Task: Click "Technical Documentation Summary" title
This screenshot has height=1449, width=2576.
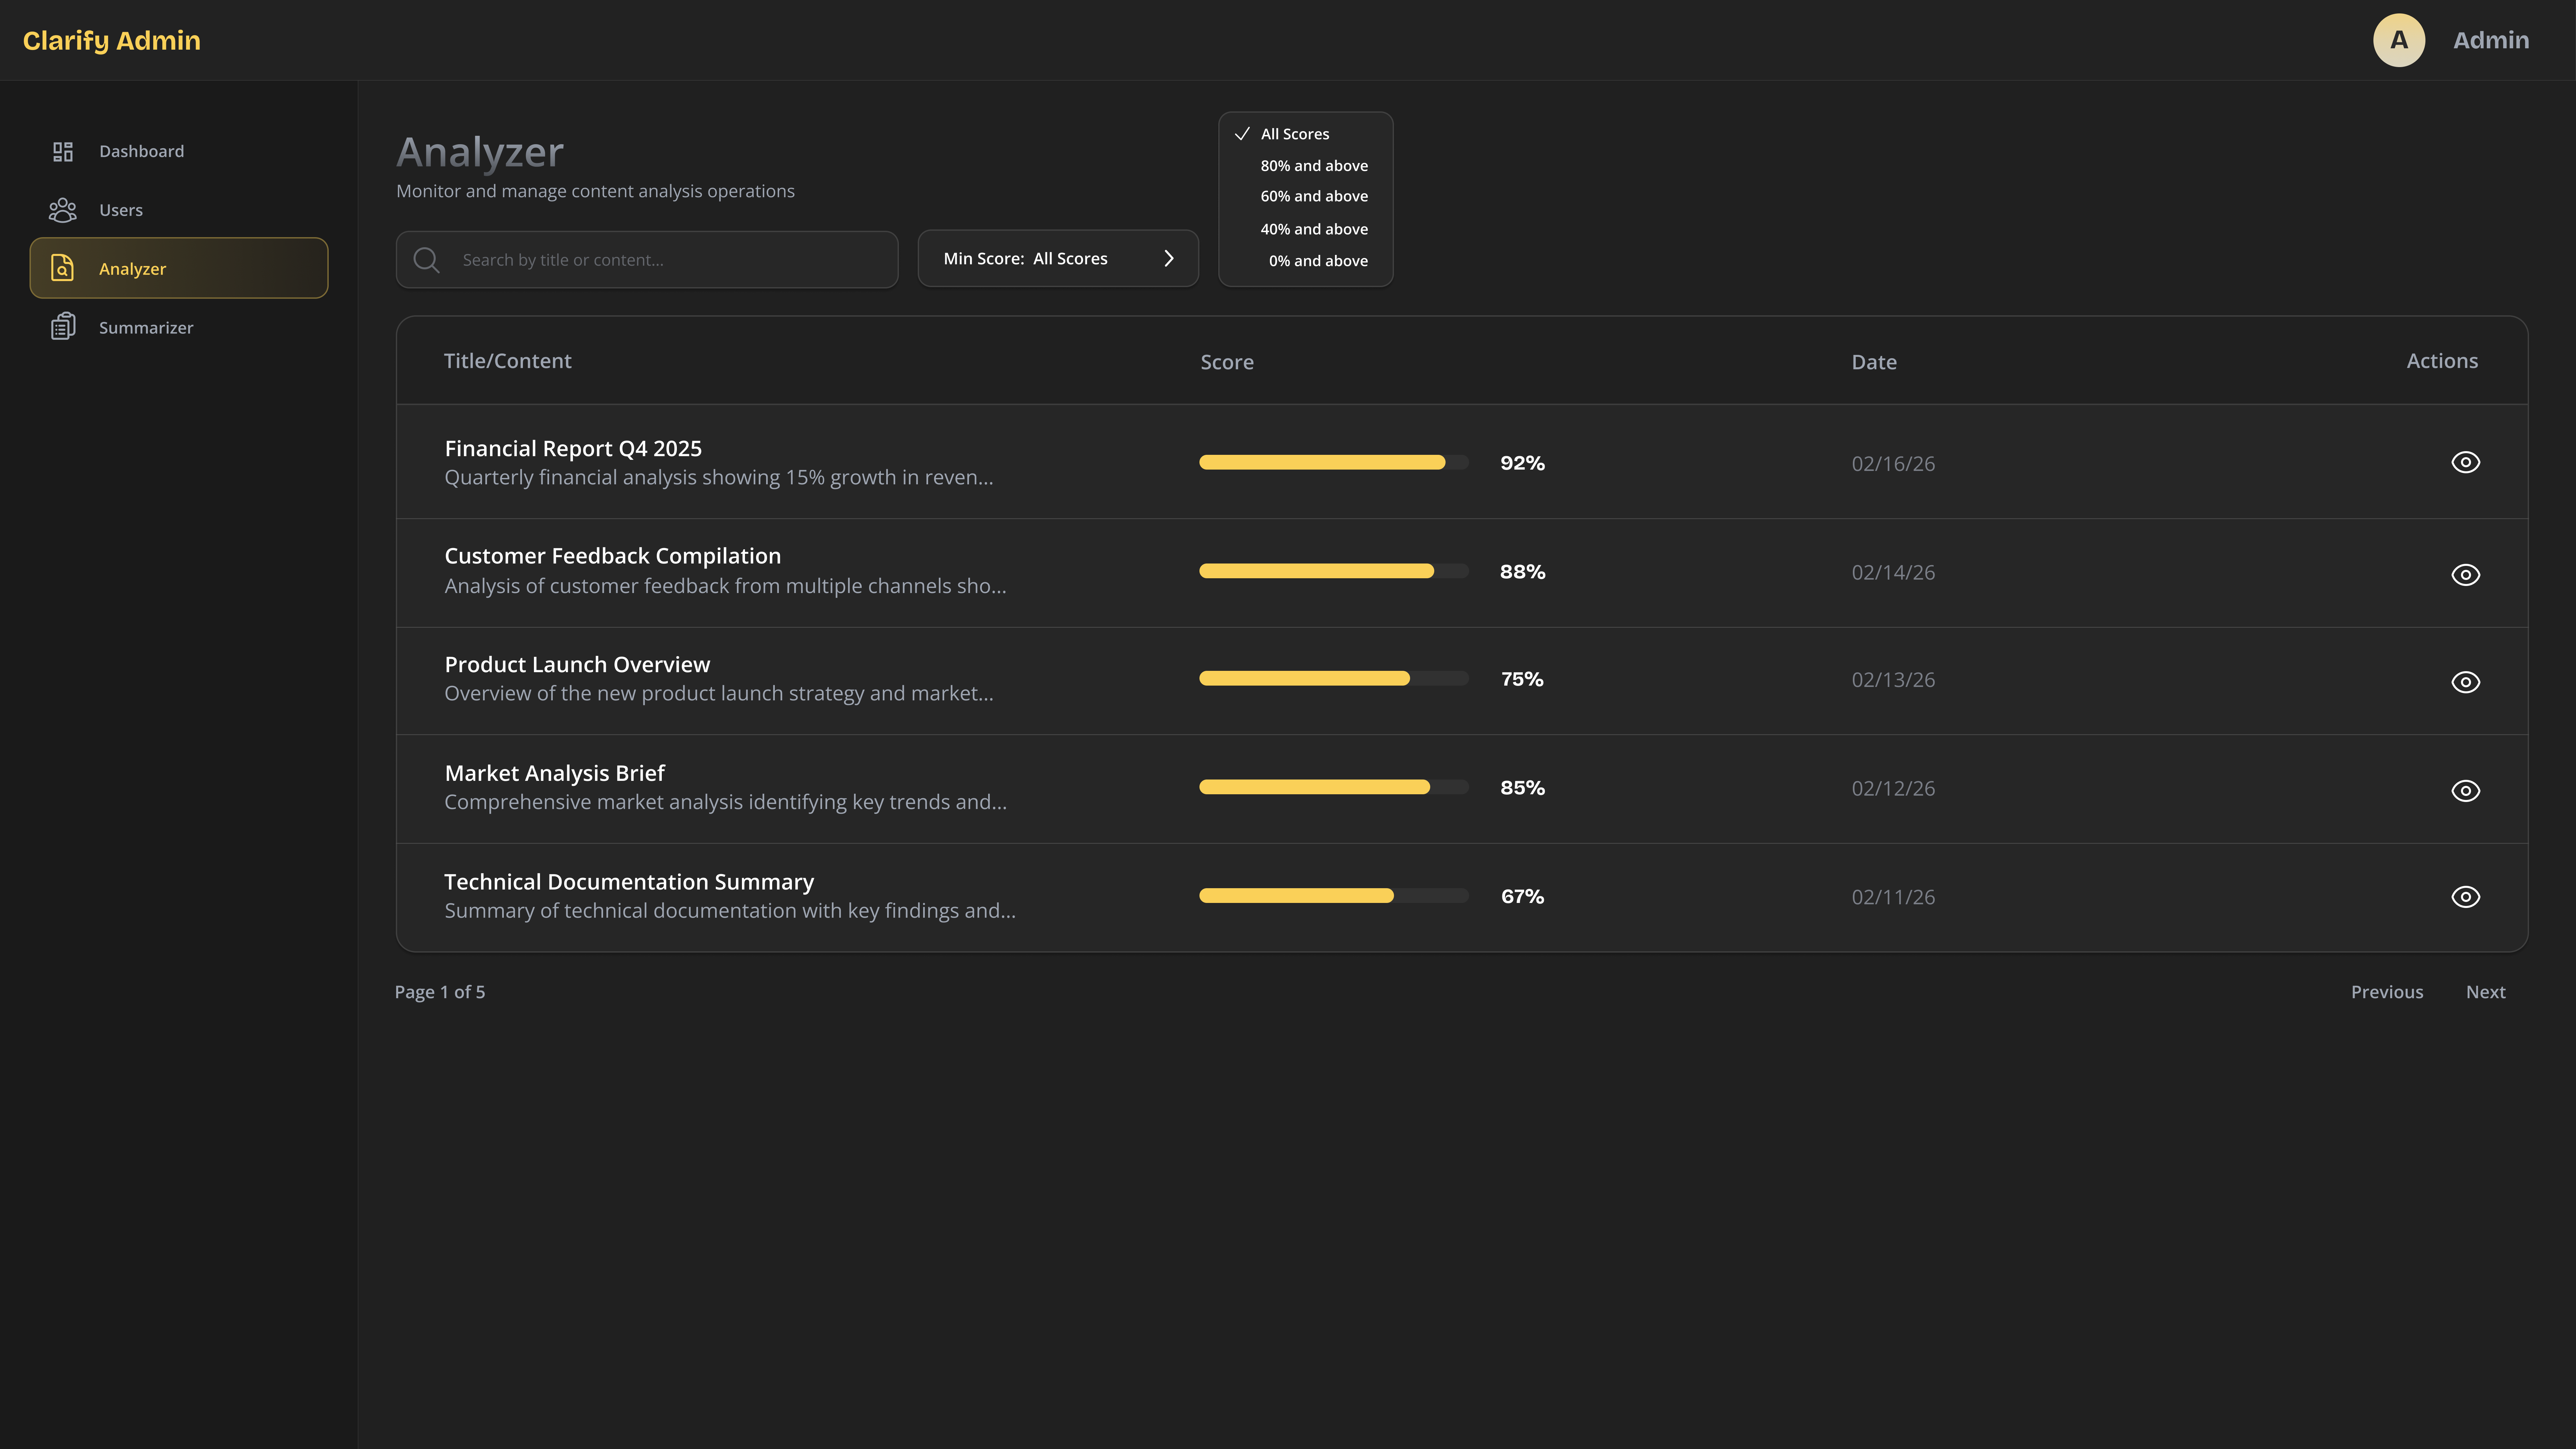Action: (629, 882)
